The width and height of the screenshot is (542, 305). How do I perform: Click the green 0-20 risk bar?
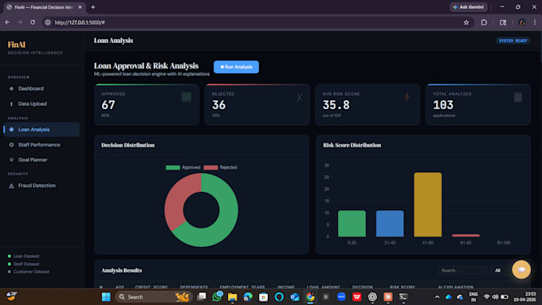(x=352, y=224)
